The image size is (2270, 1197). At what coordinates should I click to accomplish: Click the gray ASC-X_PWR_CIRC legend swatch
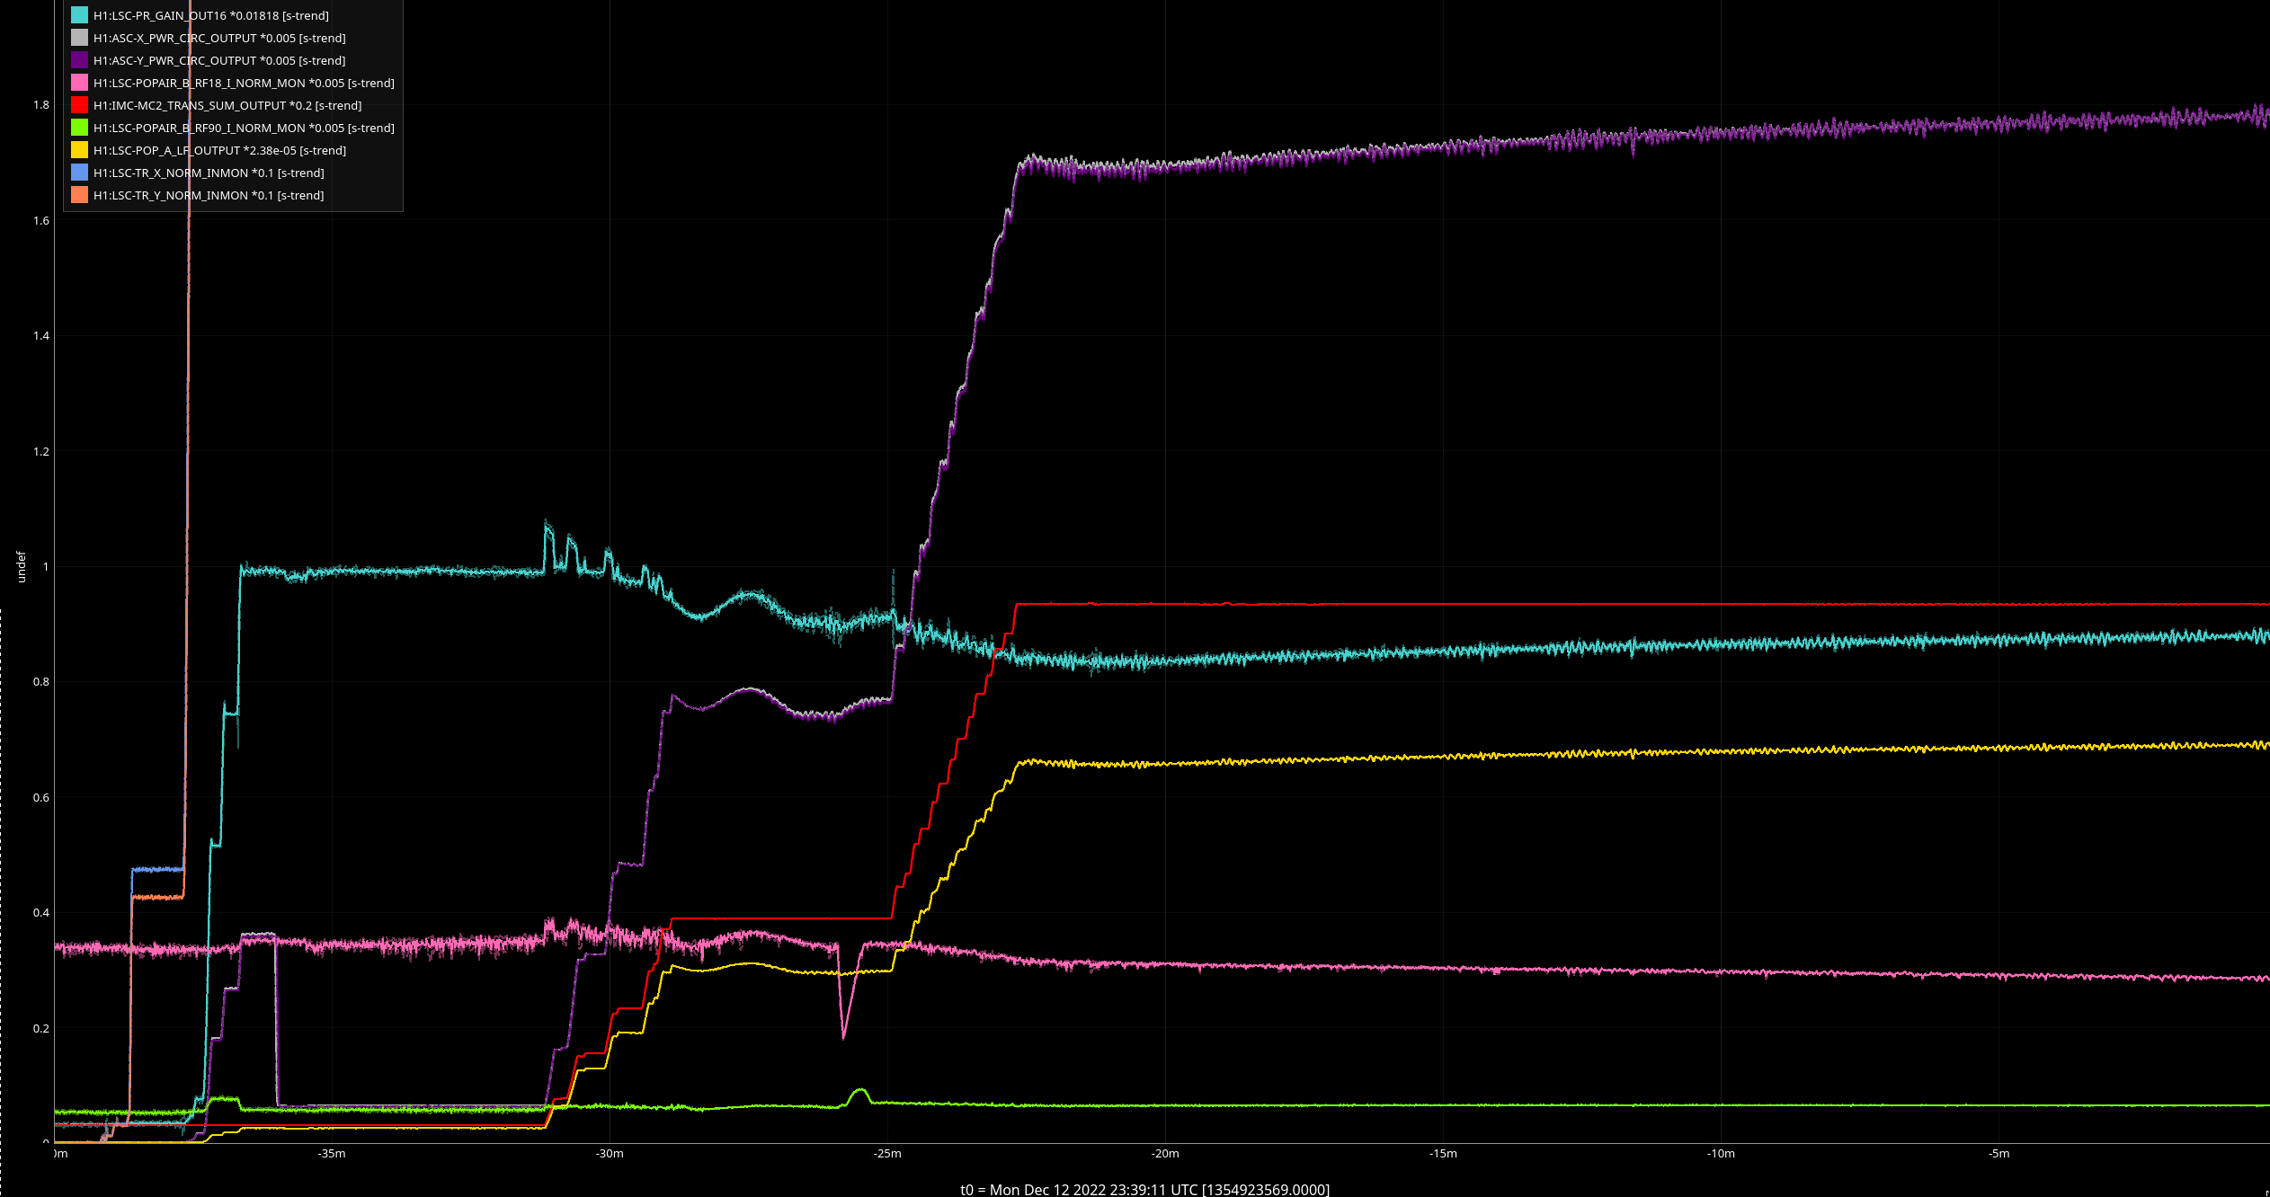[x=79, y=38]
